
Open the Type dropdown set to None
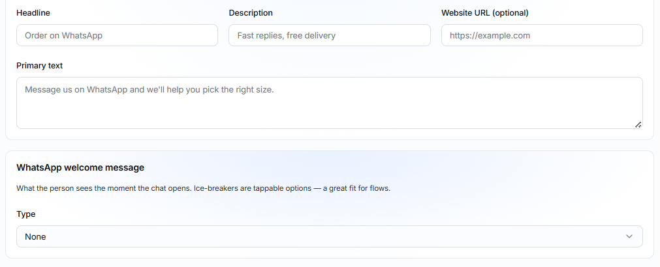pos(330,237)
